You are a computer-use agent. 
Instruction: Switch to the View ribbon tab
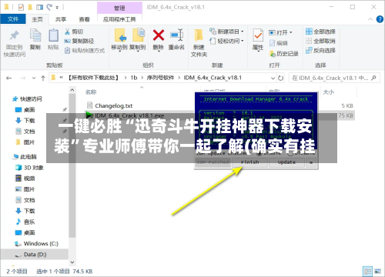[84, 19]
